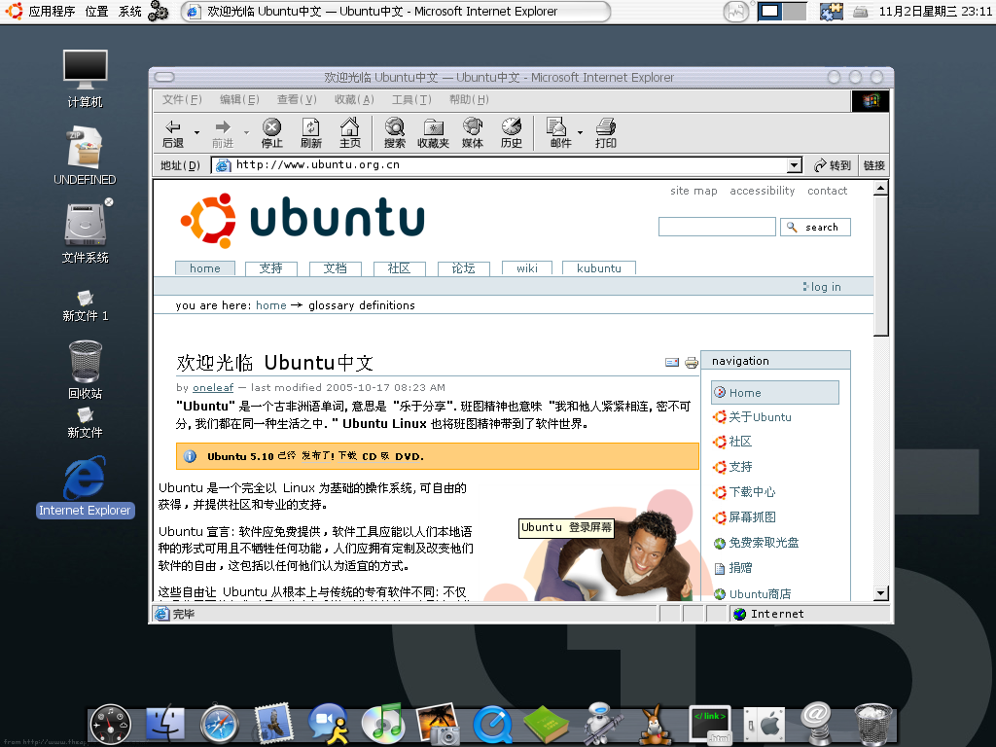Image resolution: width=996 pixels, height=747 pixels.
Task: Open the Trash icon in the dock
Action: click(x=873, y=724)
